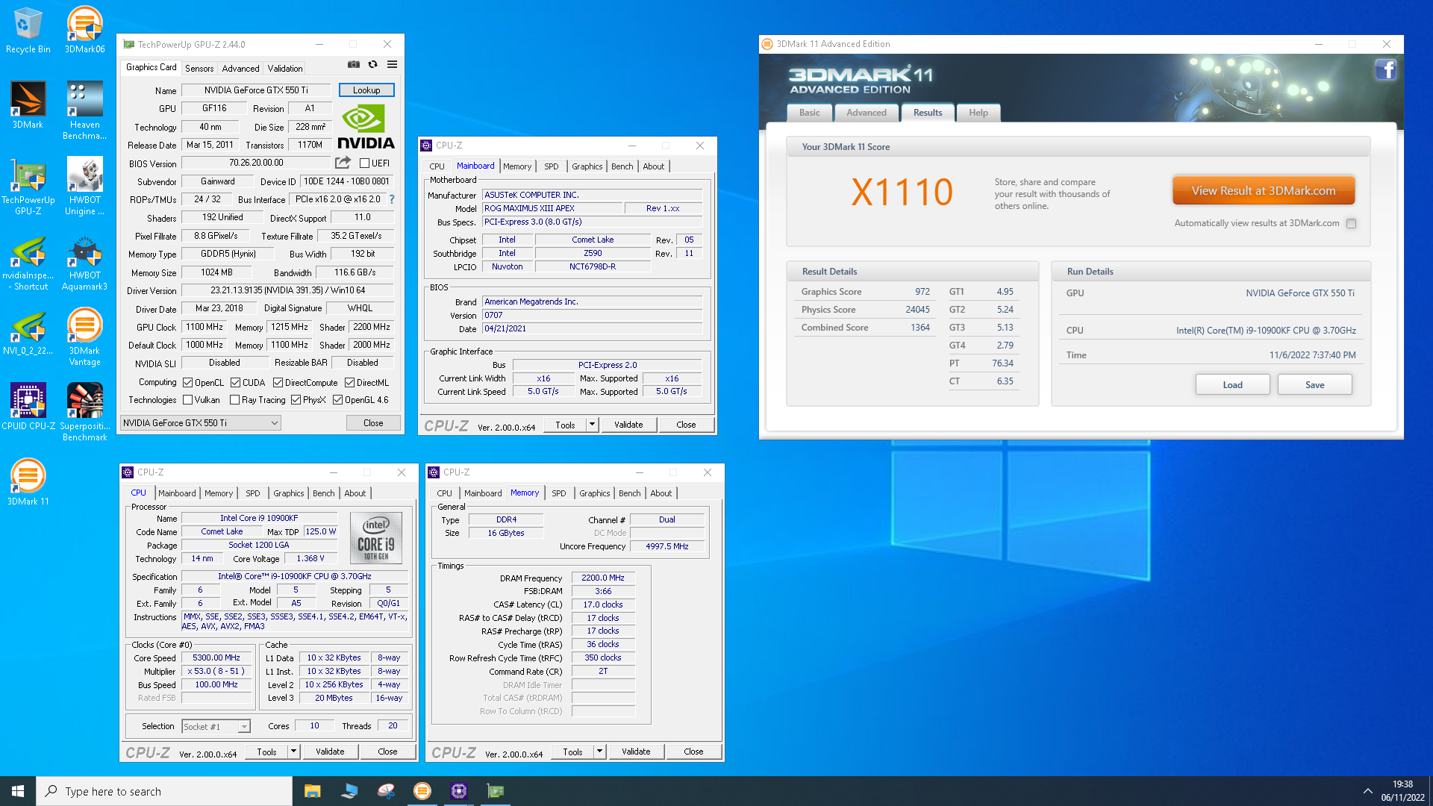The width and height of the screenshot is (1433, 806).
Task: Click the GPU-Z taskbar icon
Action: (496, 791)
